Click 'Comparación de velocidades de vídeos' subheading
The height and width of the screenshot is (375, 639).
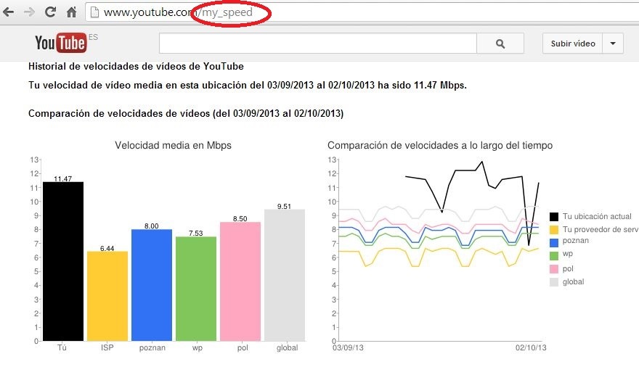[186, 114]
